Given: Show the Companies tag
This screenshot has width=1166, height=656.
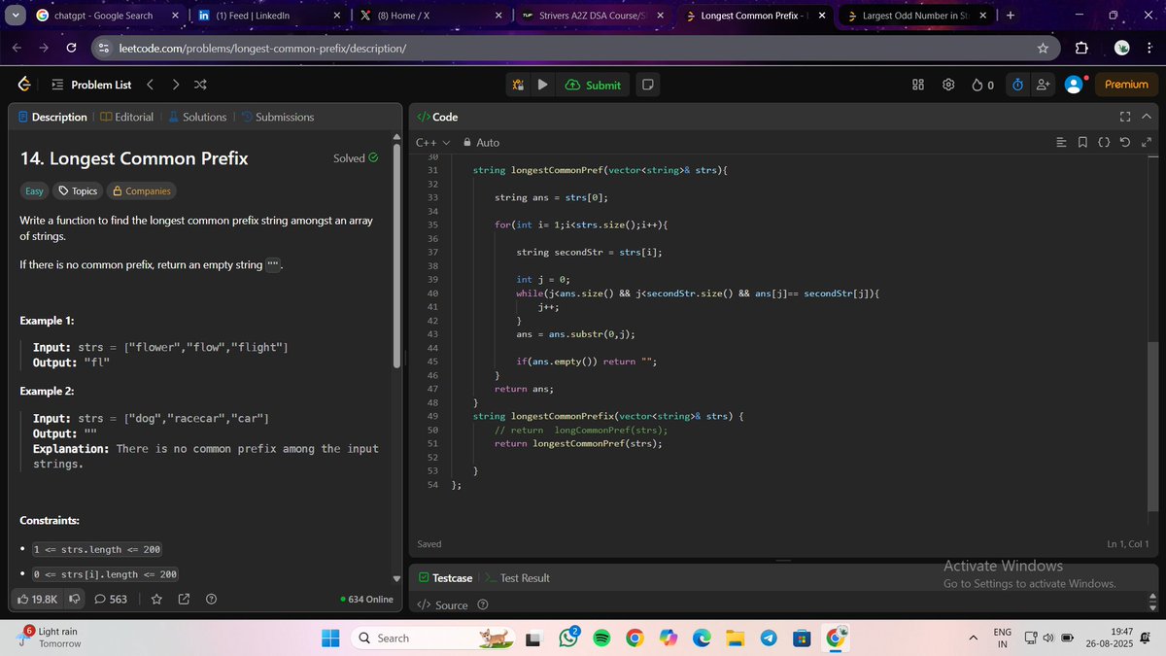Looking at the screenshot, I should 142,190.
